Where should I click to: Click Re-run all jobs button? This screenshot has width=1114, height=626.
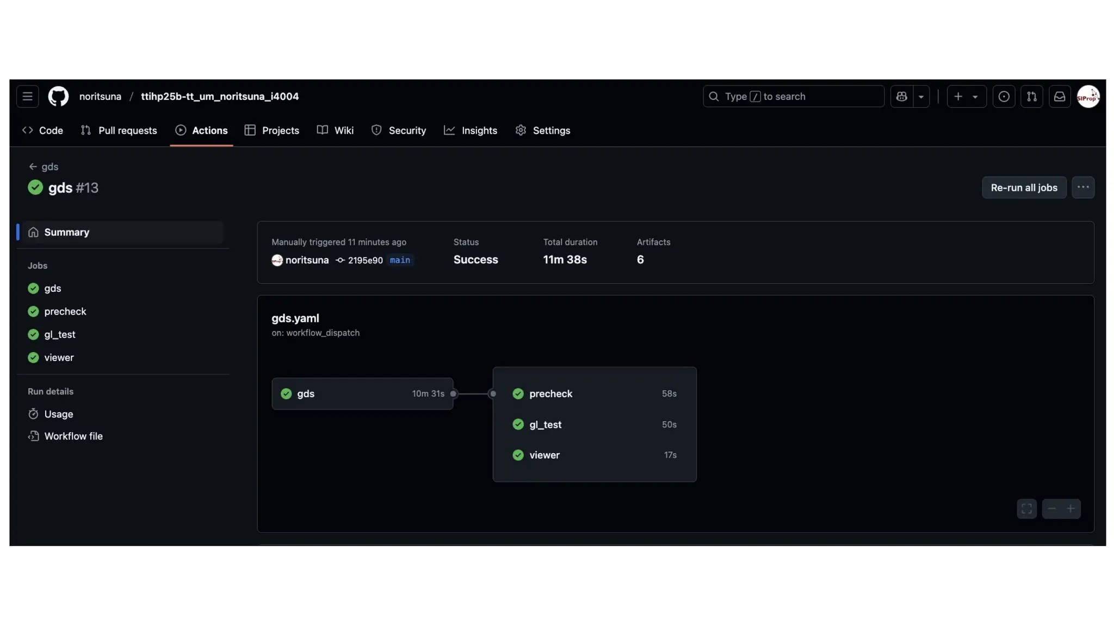pyautogui.click(x=1024, y=187)
